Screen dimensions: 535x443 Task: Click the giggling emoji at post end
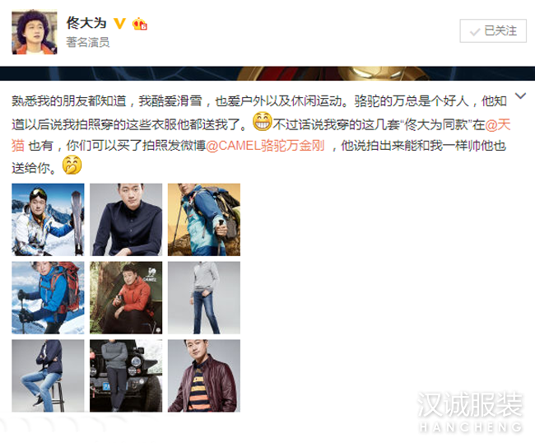point(72,166)
